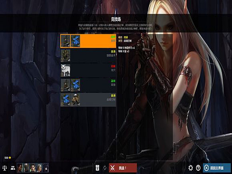Click yellow difficulty label on second row
This screenshot has width=232, height=174.
point(113,51)
